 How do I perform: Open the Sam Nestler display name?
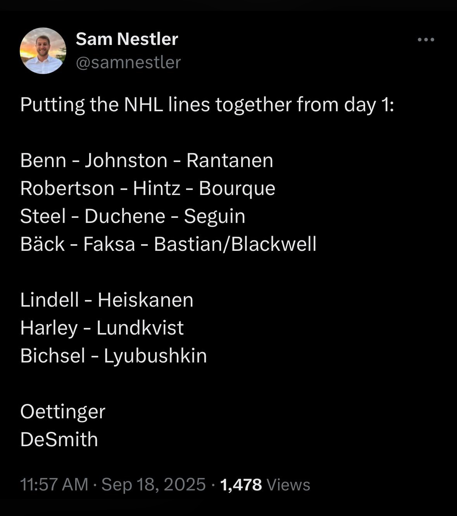pos(127,39)
